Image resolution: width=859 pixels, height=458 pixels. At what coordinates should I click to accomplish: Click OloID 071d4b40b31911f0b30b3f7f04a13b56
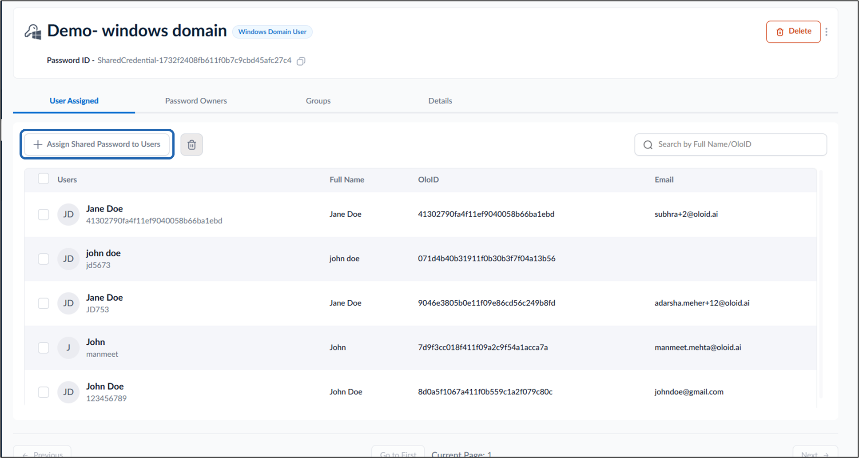[486, 259]
